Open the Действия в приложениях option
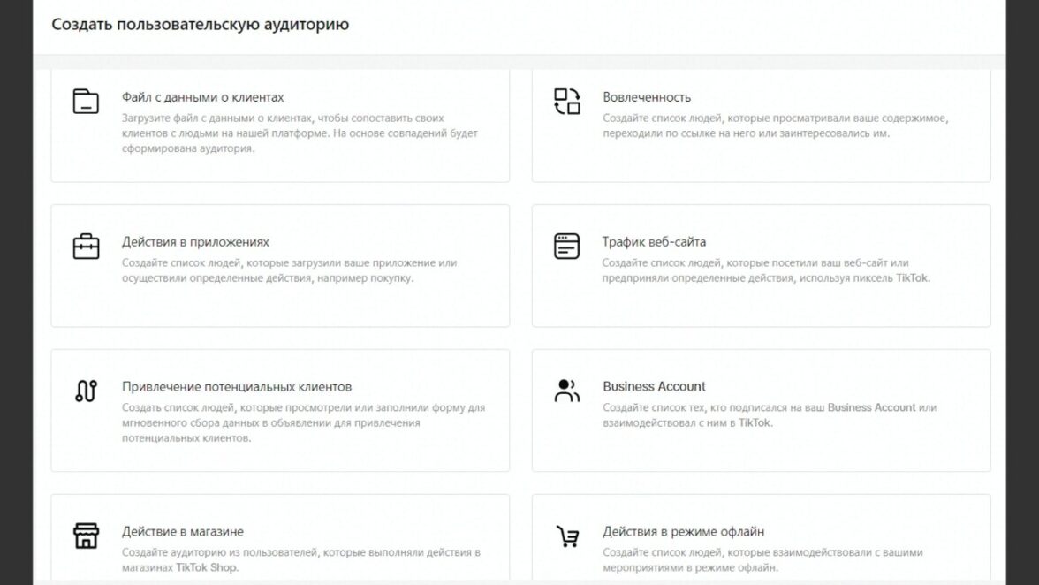 195,242
